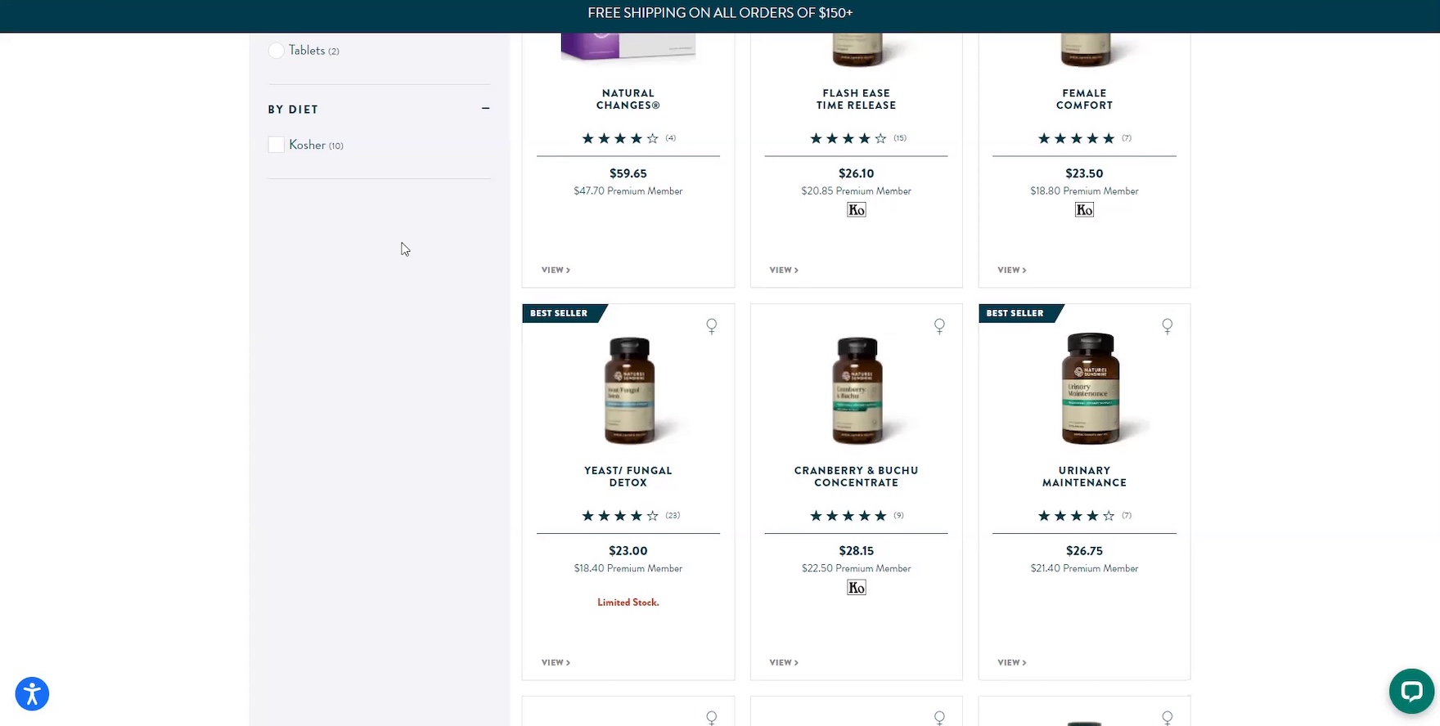The image size is (1440, 726).
Task: Collapse the By Diet filter section
Action: [485, 109]
